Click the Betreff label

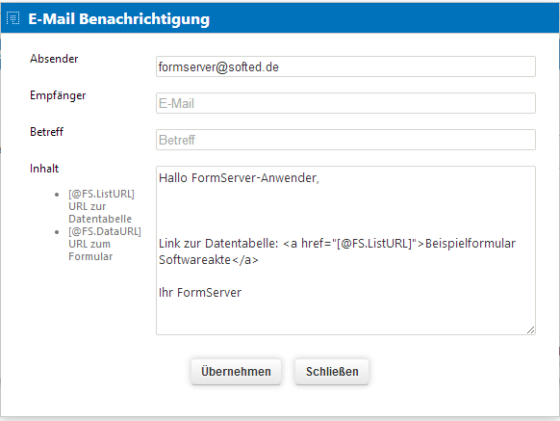(46, 132)
